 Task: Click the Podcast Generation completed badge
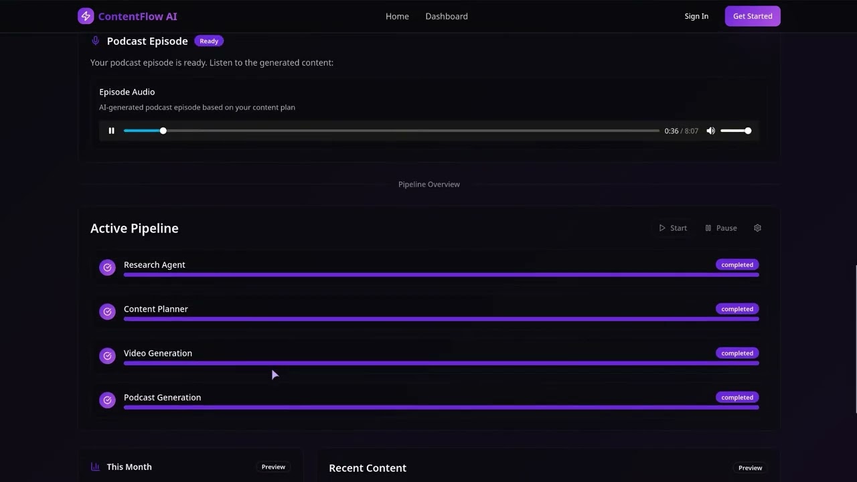[x=737, y=397]
